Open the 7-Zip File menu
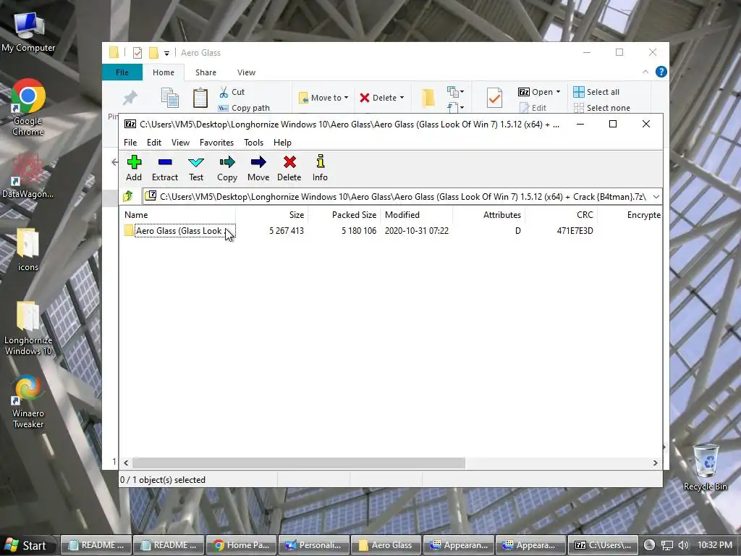Viewport: 741px width, 556px height. pyautogui.click(x=130, y=143)
